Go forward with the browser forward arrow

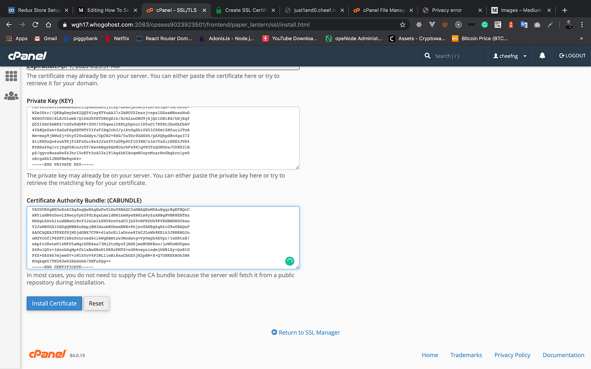(22, 25)
